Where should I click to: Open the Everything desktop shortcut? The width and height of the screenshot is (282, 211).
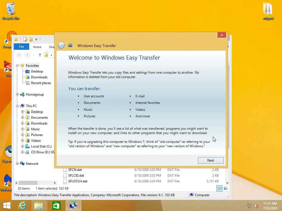tap(7, 40)
